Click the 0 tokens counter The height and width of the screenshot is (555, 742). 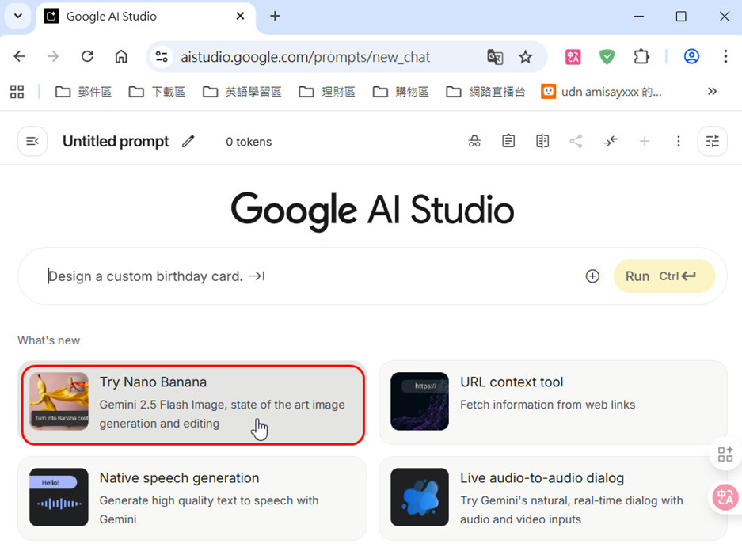[x=249, y=142]
